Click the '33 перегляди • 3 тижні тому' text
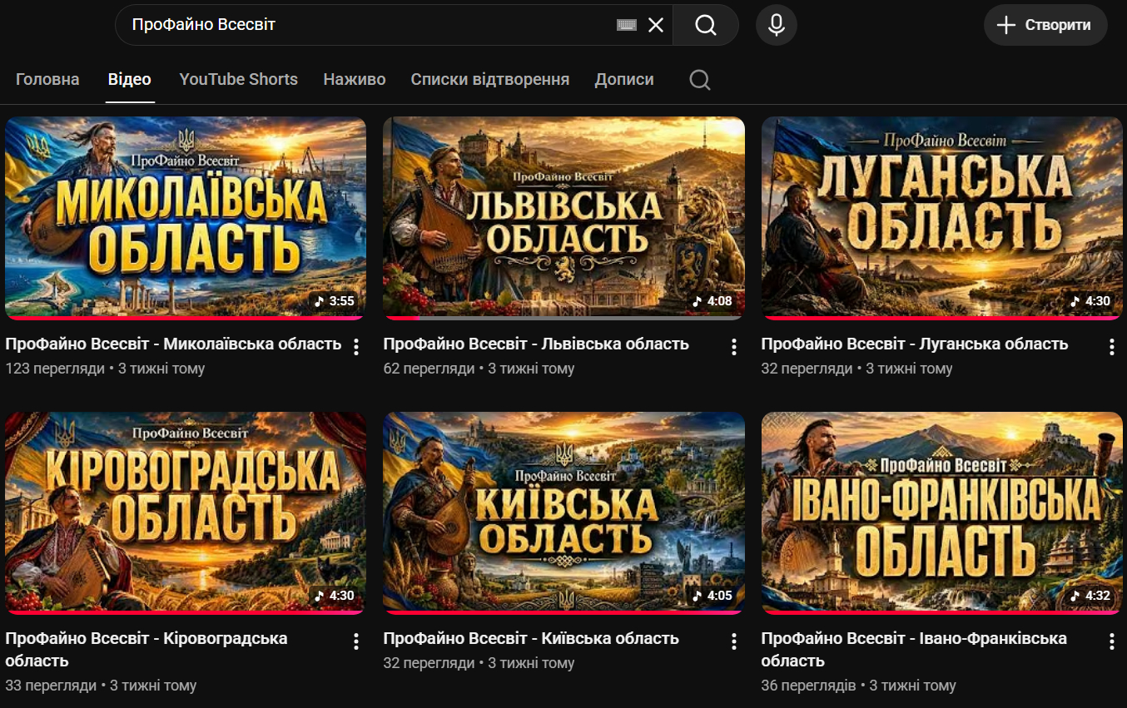 [x=101, y=686]
